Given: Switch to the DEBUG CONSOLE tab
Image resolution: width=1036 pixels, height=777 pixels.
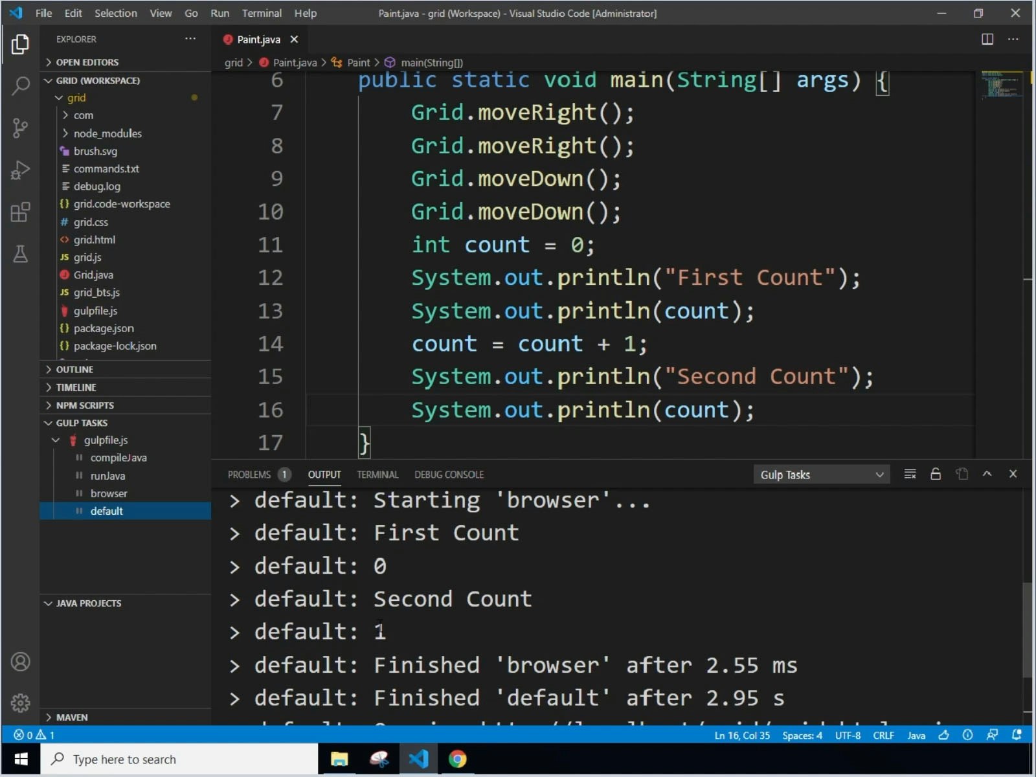Looking at the screenshot, I should pos(449,474).
